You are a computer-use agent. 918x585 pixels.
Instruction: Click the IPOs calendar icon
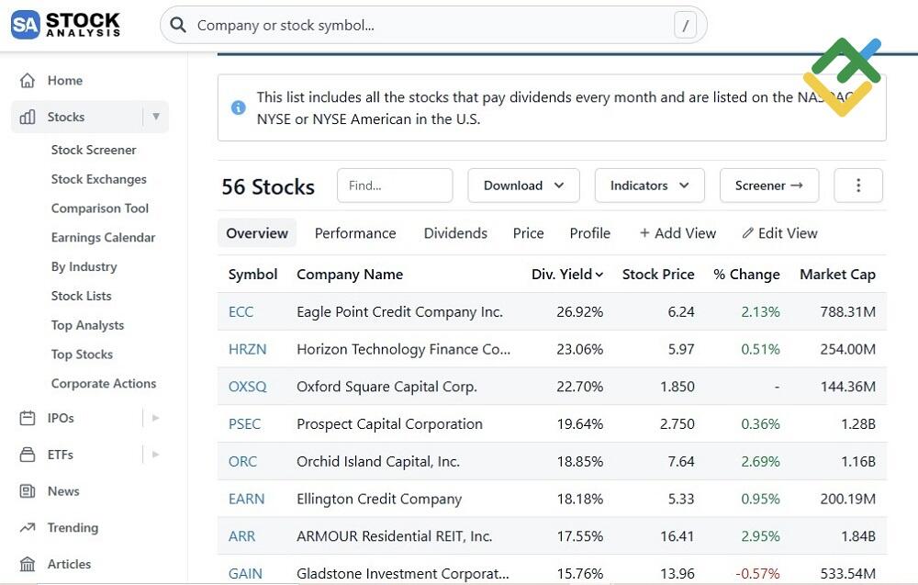pos(28,418)
